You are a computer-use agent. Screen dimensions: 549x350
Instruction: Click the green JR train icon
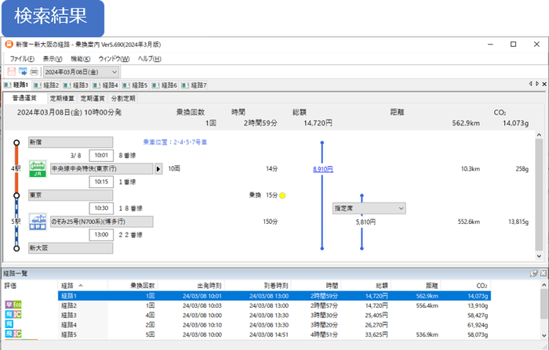click(x=38, y=168)
